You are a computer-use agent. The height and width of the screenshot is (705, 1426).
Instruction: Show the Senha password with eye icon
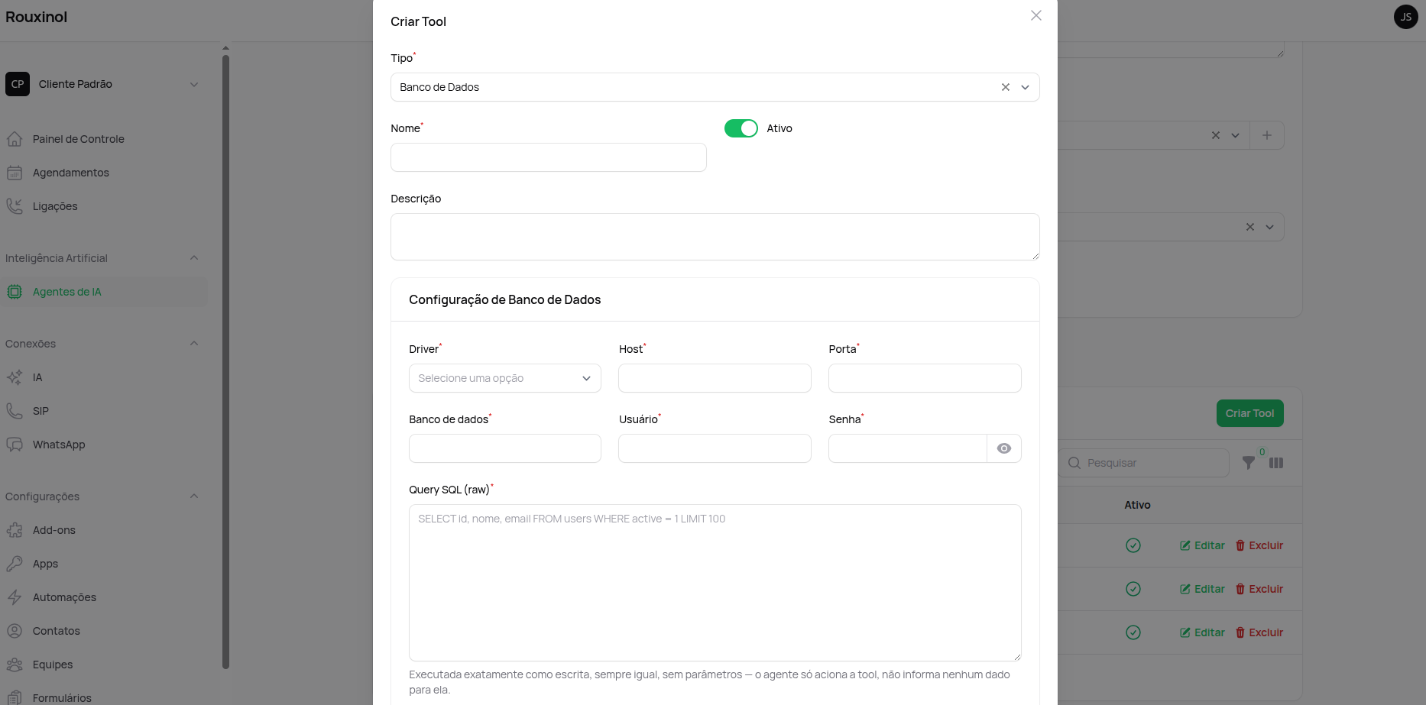(1004, 448)
